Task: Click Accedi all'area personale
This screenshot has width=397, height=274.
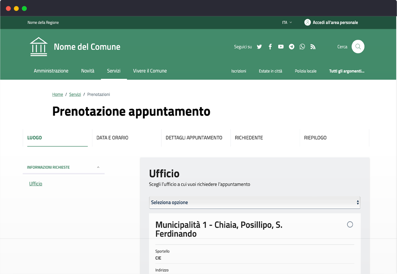Action: click(335, 23)
